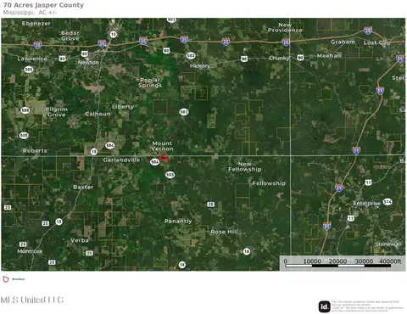This screenshot has width=407, height=314.
Task: Select the Penantly place label
Action: coord(178,221)
